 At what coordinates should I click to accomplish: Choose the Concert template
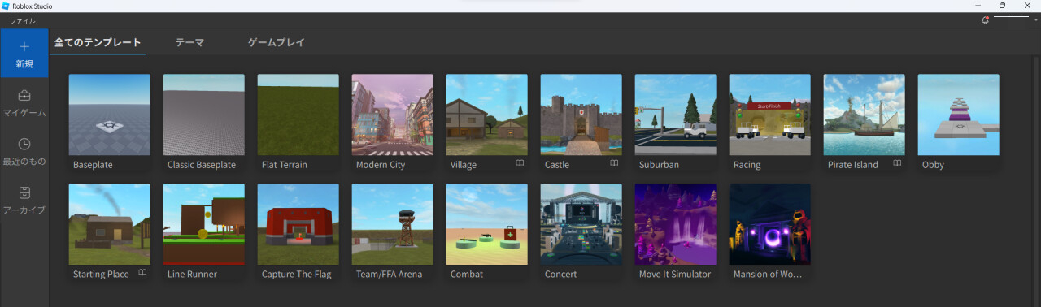coord(581,224)
